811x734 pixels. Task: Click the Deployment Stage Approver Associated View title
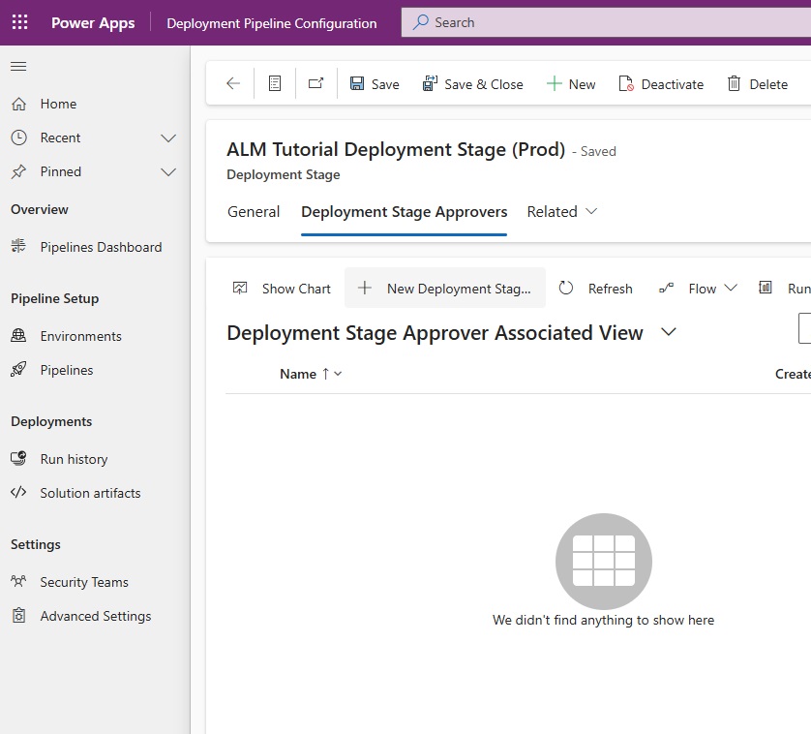pyautogui.click(x=435, y=333)
